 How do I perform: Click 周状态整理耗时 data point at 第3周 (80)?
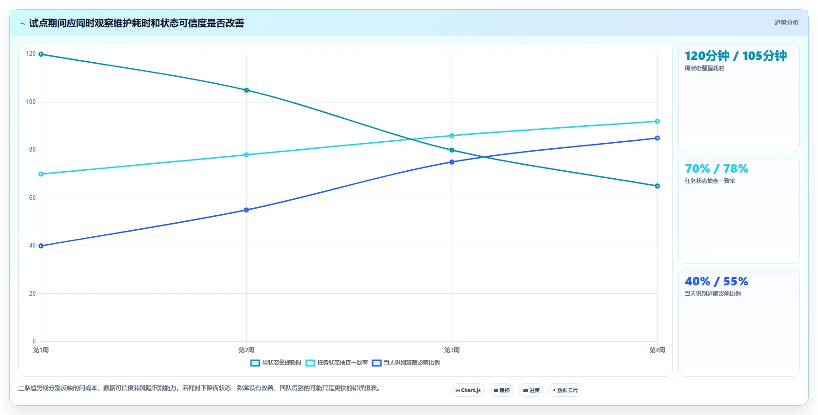click(452, 150)
